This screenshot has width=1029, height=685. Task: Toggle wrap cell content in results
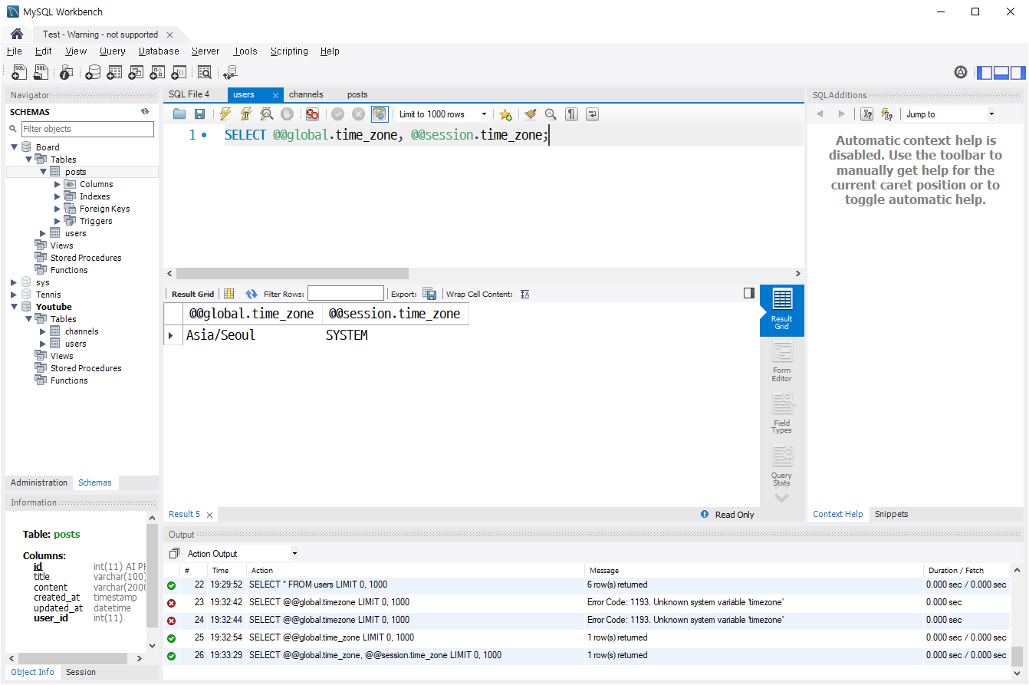click(x=524, y=294)
